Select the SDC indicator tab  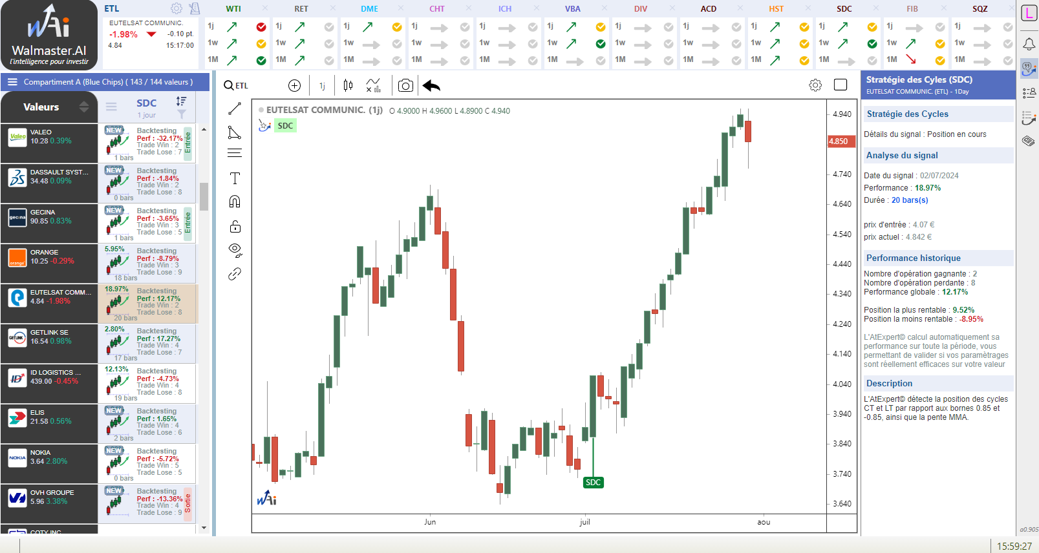click(844, 9)
